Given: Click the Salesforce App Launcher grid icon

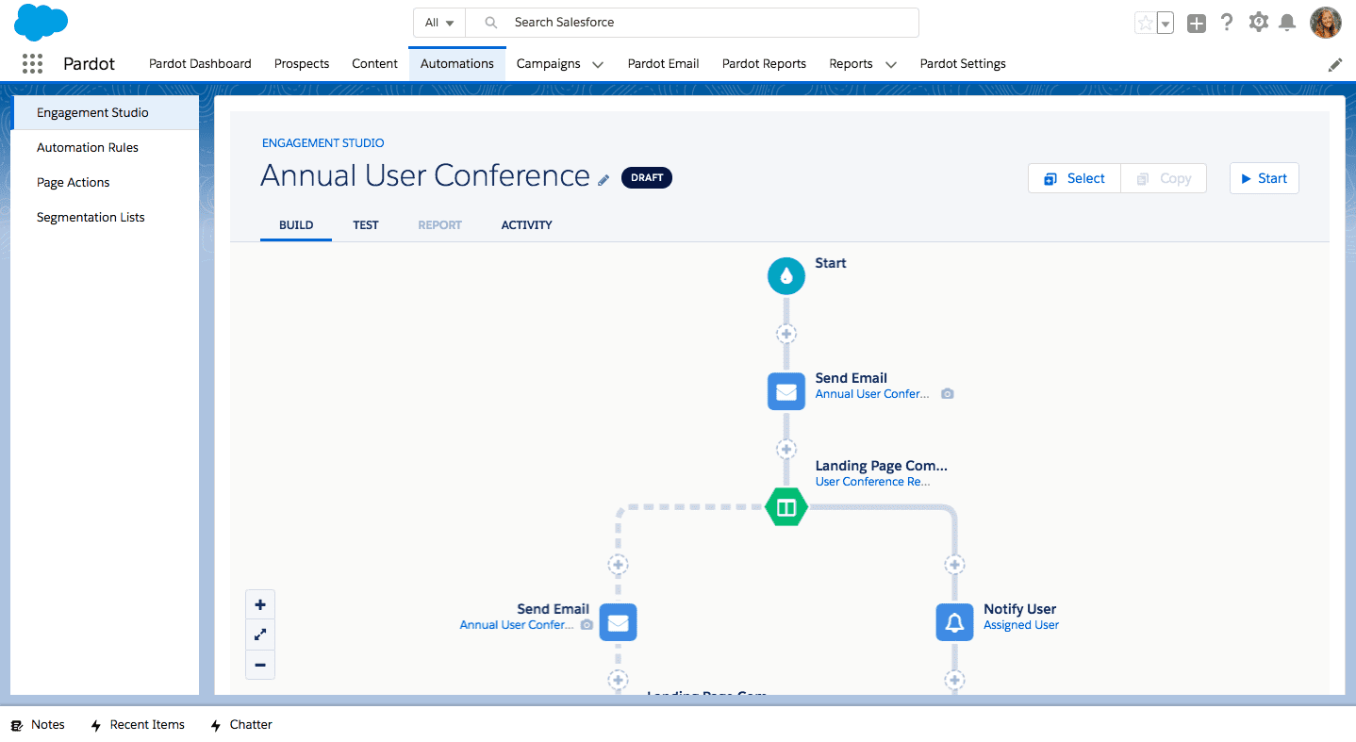Looking at the screenshot, I should [x=31, y=63].
